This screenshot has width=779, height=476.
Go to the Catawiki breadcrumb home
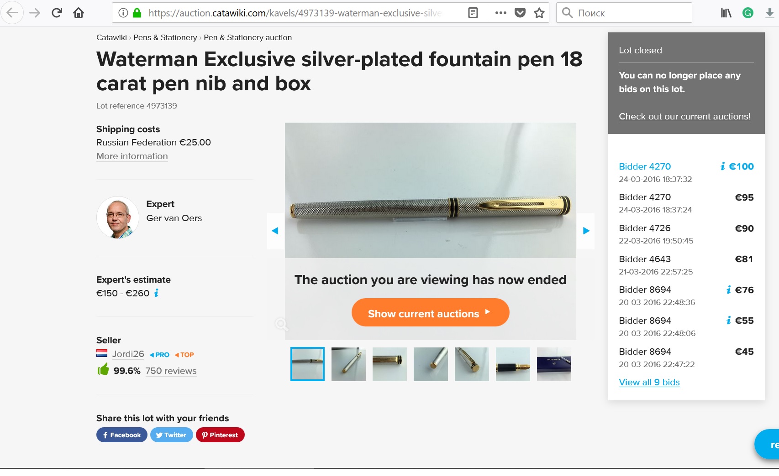coord(111,37)
